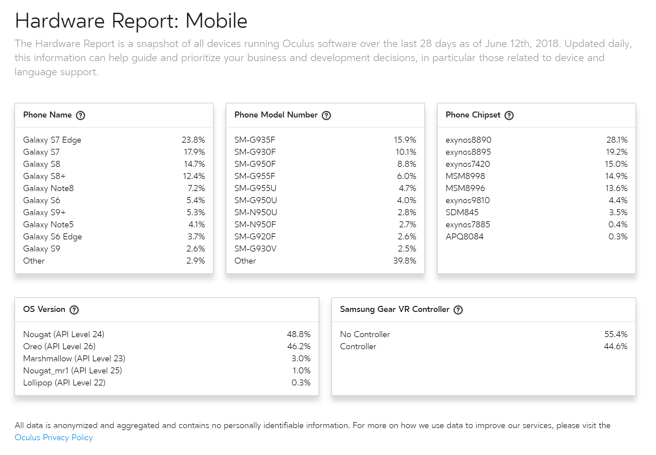Click Nougat (API Level 24) row
The width and height of the screenshot is (656, 455).
(x=64, y=334)
